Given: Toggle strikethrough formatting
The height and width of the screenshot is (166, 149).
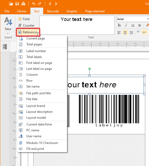Looking at the screenshot, I should click(140, 25).
